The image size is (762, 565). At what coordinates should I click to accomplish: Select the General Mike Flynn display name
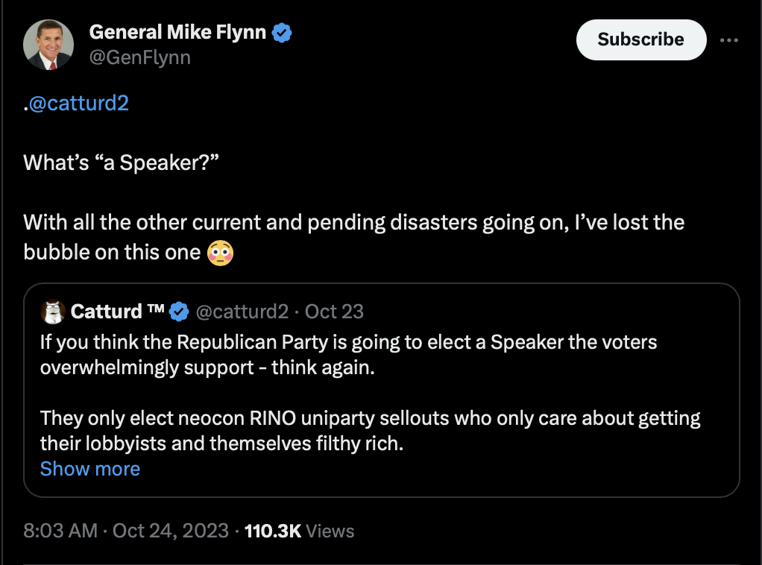pyautogui.click(x=177, y=32)
